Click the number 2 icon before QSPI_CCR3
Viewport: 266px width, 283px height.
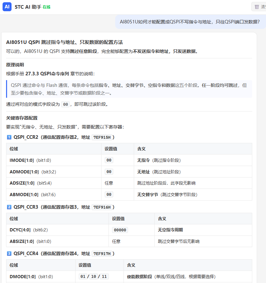click(x=9, y=207)
